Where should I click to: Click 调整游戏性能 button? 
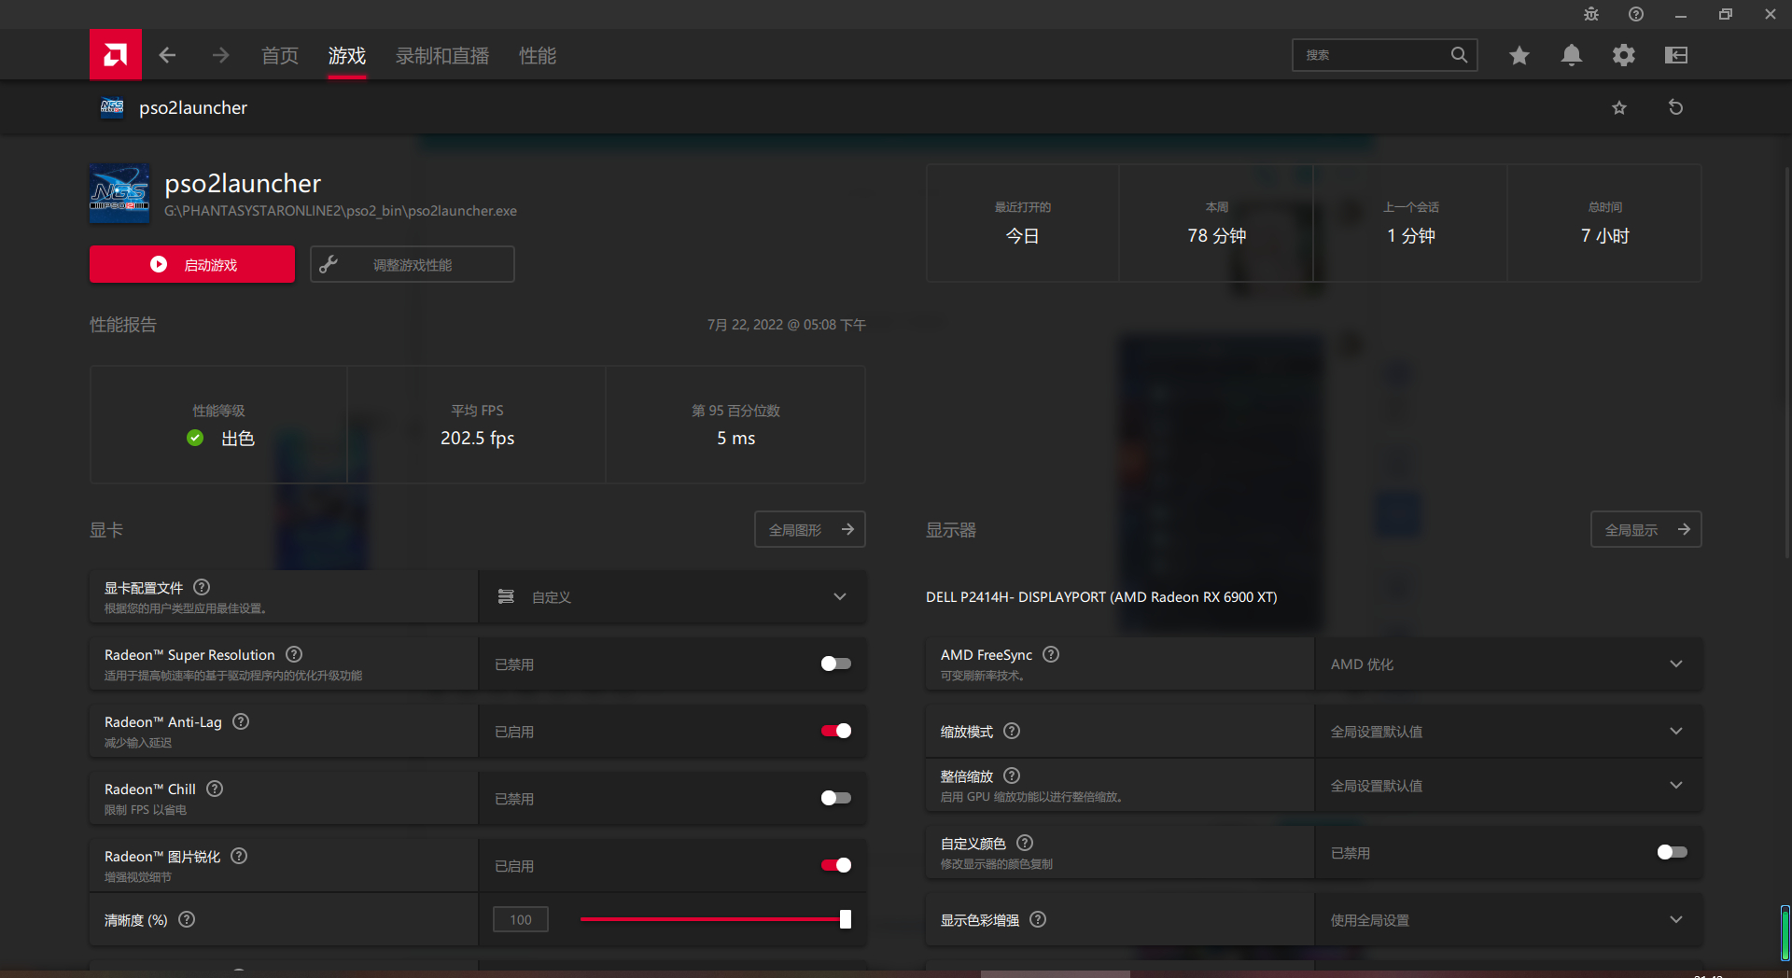tap(413, 264)
